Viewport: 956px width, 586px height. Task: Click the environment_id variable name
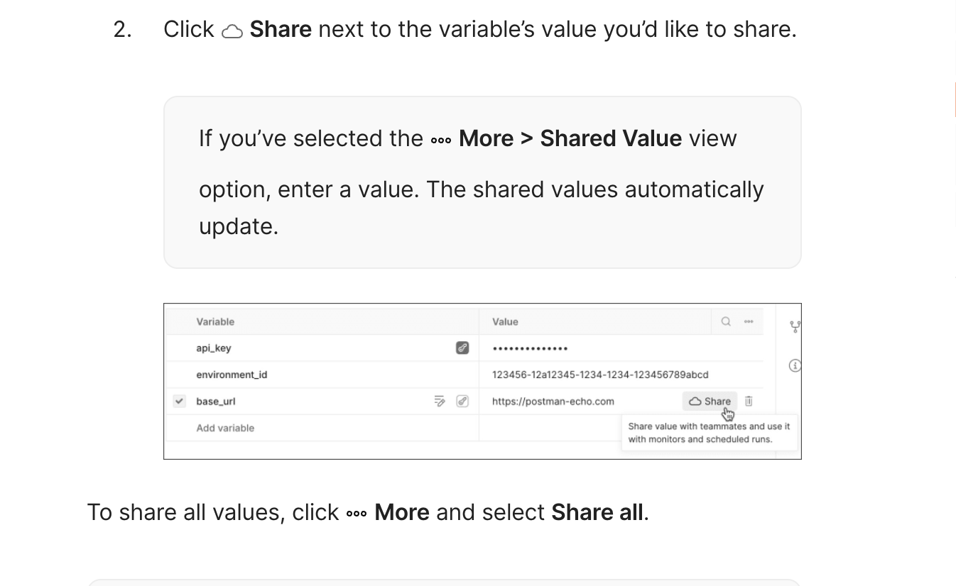click(x=232, y=375)
